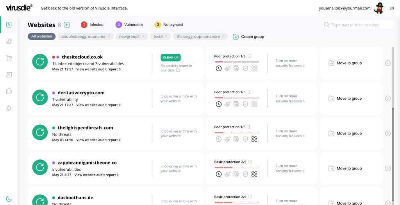Open the notifications bell sidebar icon
The image size is (400, 205).
click(9, 108)
